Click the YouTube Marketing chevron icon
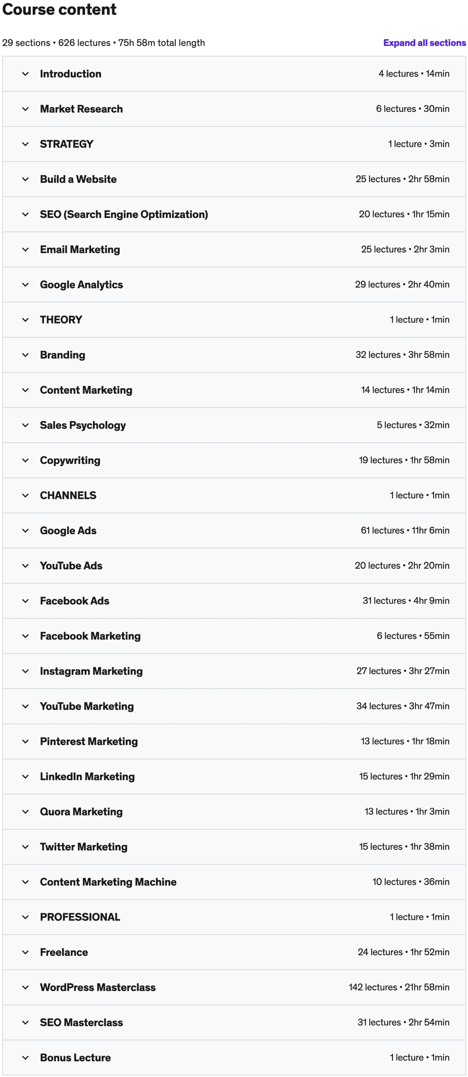This screenshot has height=1077, width=468. 25,707
